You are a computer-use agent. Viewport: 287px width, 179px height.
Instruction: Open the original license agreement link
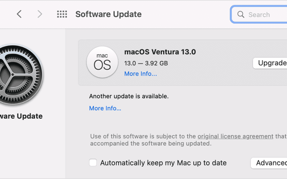(x=235, y=136)
